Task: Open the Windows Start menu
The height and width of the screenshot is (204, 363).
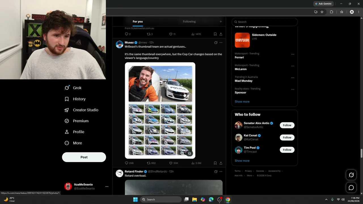Action: point(135,199)
